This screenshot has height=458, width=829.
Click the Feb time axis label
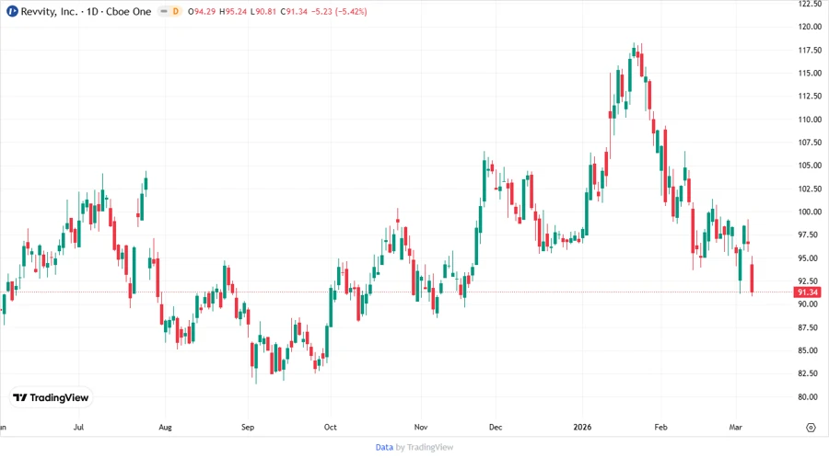click(660, 427)
